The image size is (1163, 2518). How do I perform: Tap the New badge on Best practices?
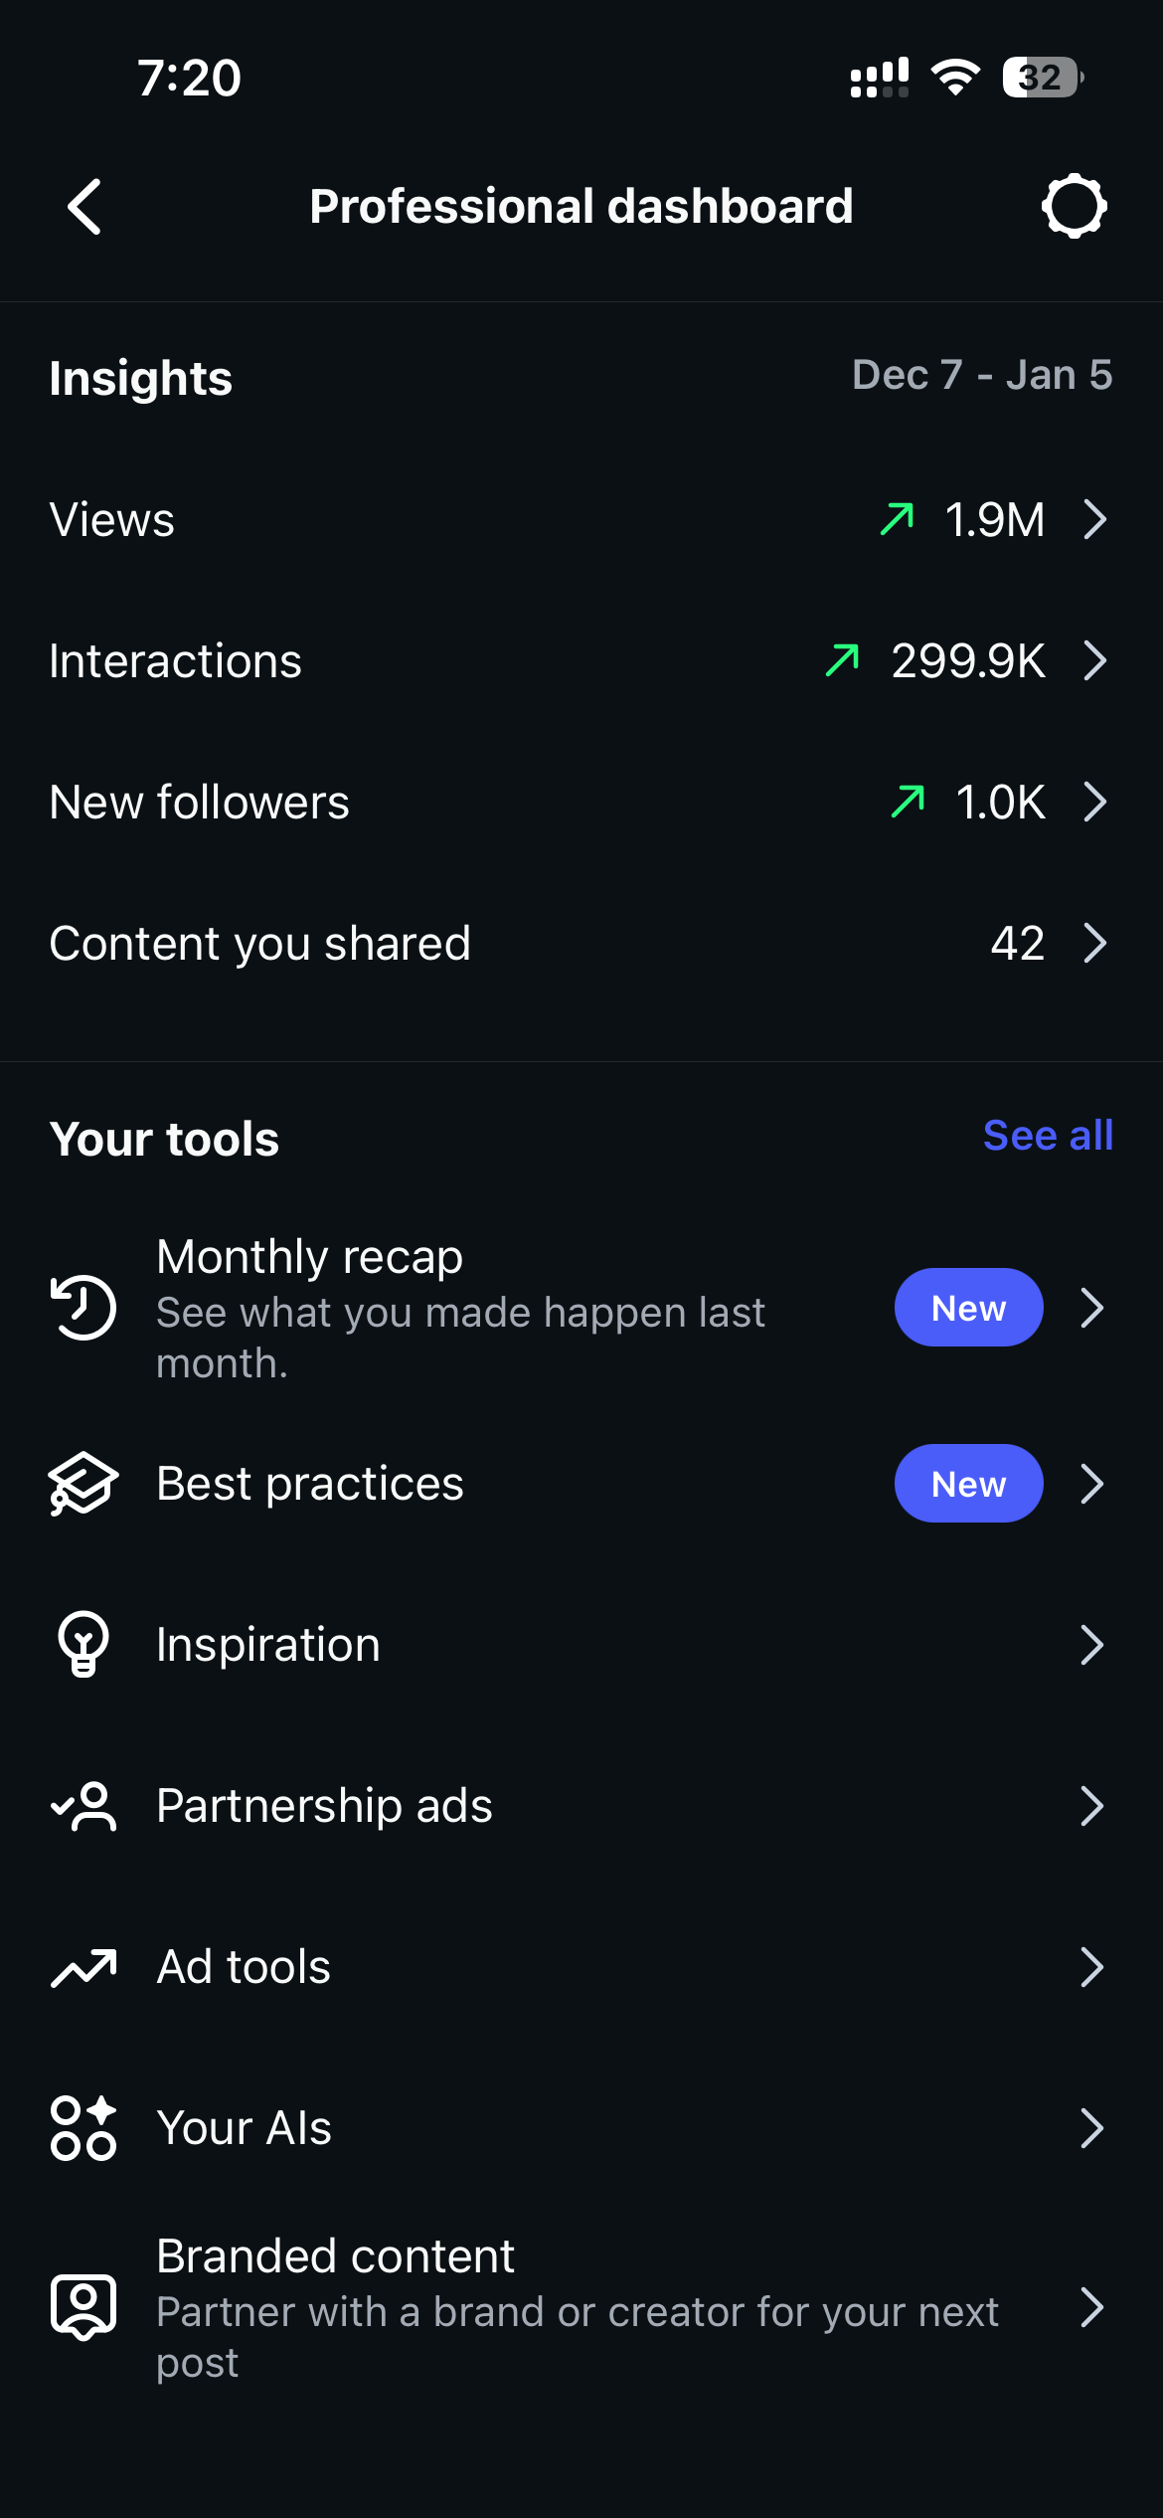(x=968, y=1484)
